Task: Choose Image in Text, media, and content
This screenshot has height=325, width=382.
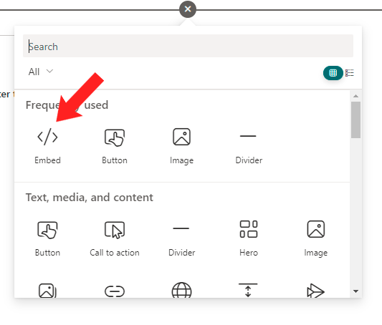Action: [x=316, y=238]
